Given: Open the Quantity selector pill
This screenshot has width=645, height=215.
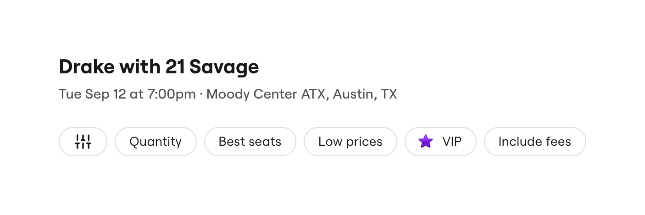Looking at the screenshot, I should click(x=156, y=142).
